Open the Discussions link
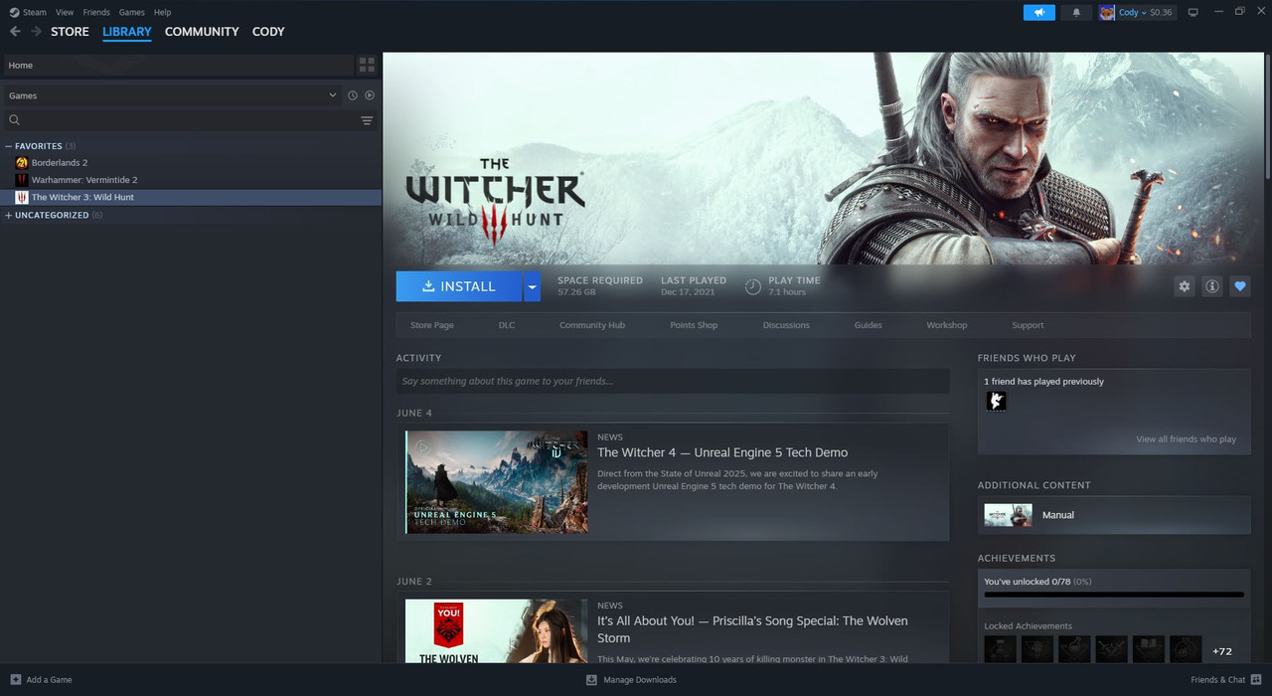The image size is (1272, 696). [786, 325]
